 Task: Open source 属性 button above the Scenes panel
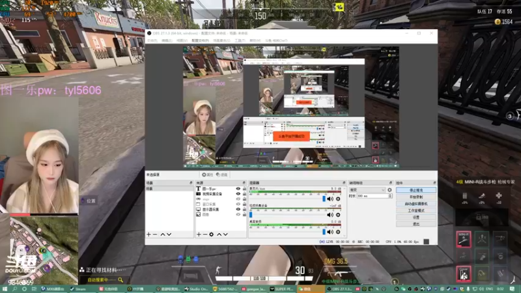coord(207,174)
